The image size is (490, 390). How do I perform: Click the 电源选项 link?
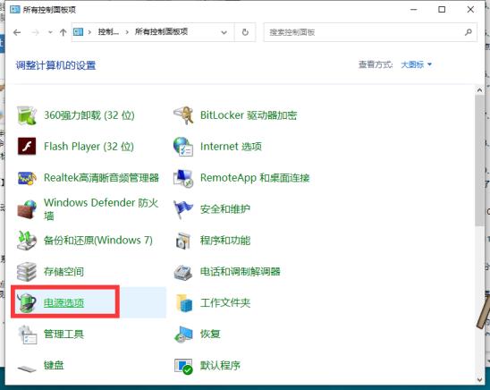63,303
